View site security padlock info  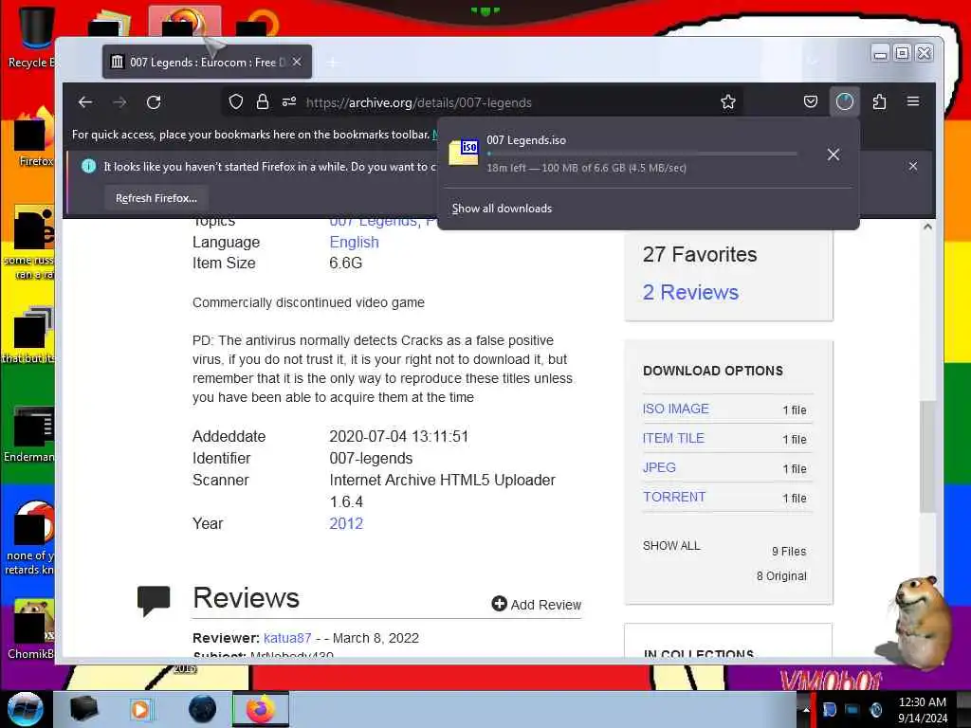point(263,102)
